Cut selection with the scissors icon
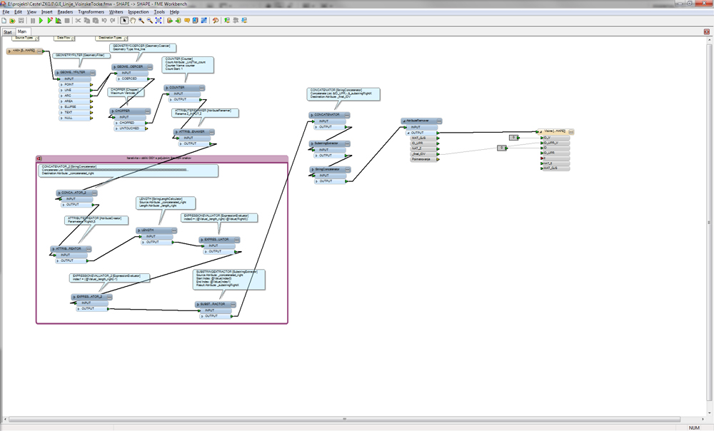The width and height of the screenshot is (714, 431). 78,21
